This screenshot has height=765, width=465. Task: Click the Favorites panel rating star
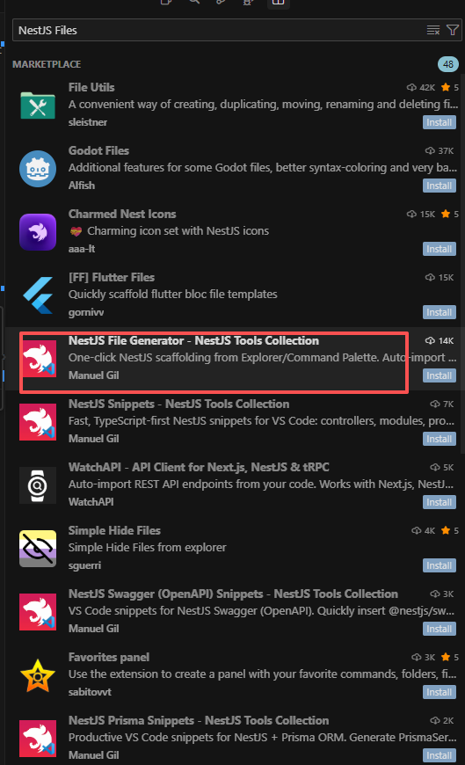click(x=446, y=657)
